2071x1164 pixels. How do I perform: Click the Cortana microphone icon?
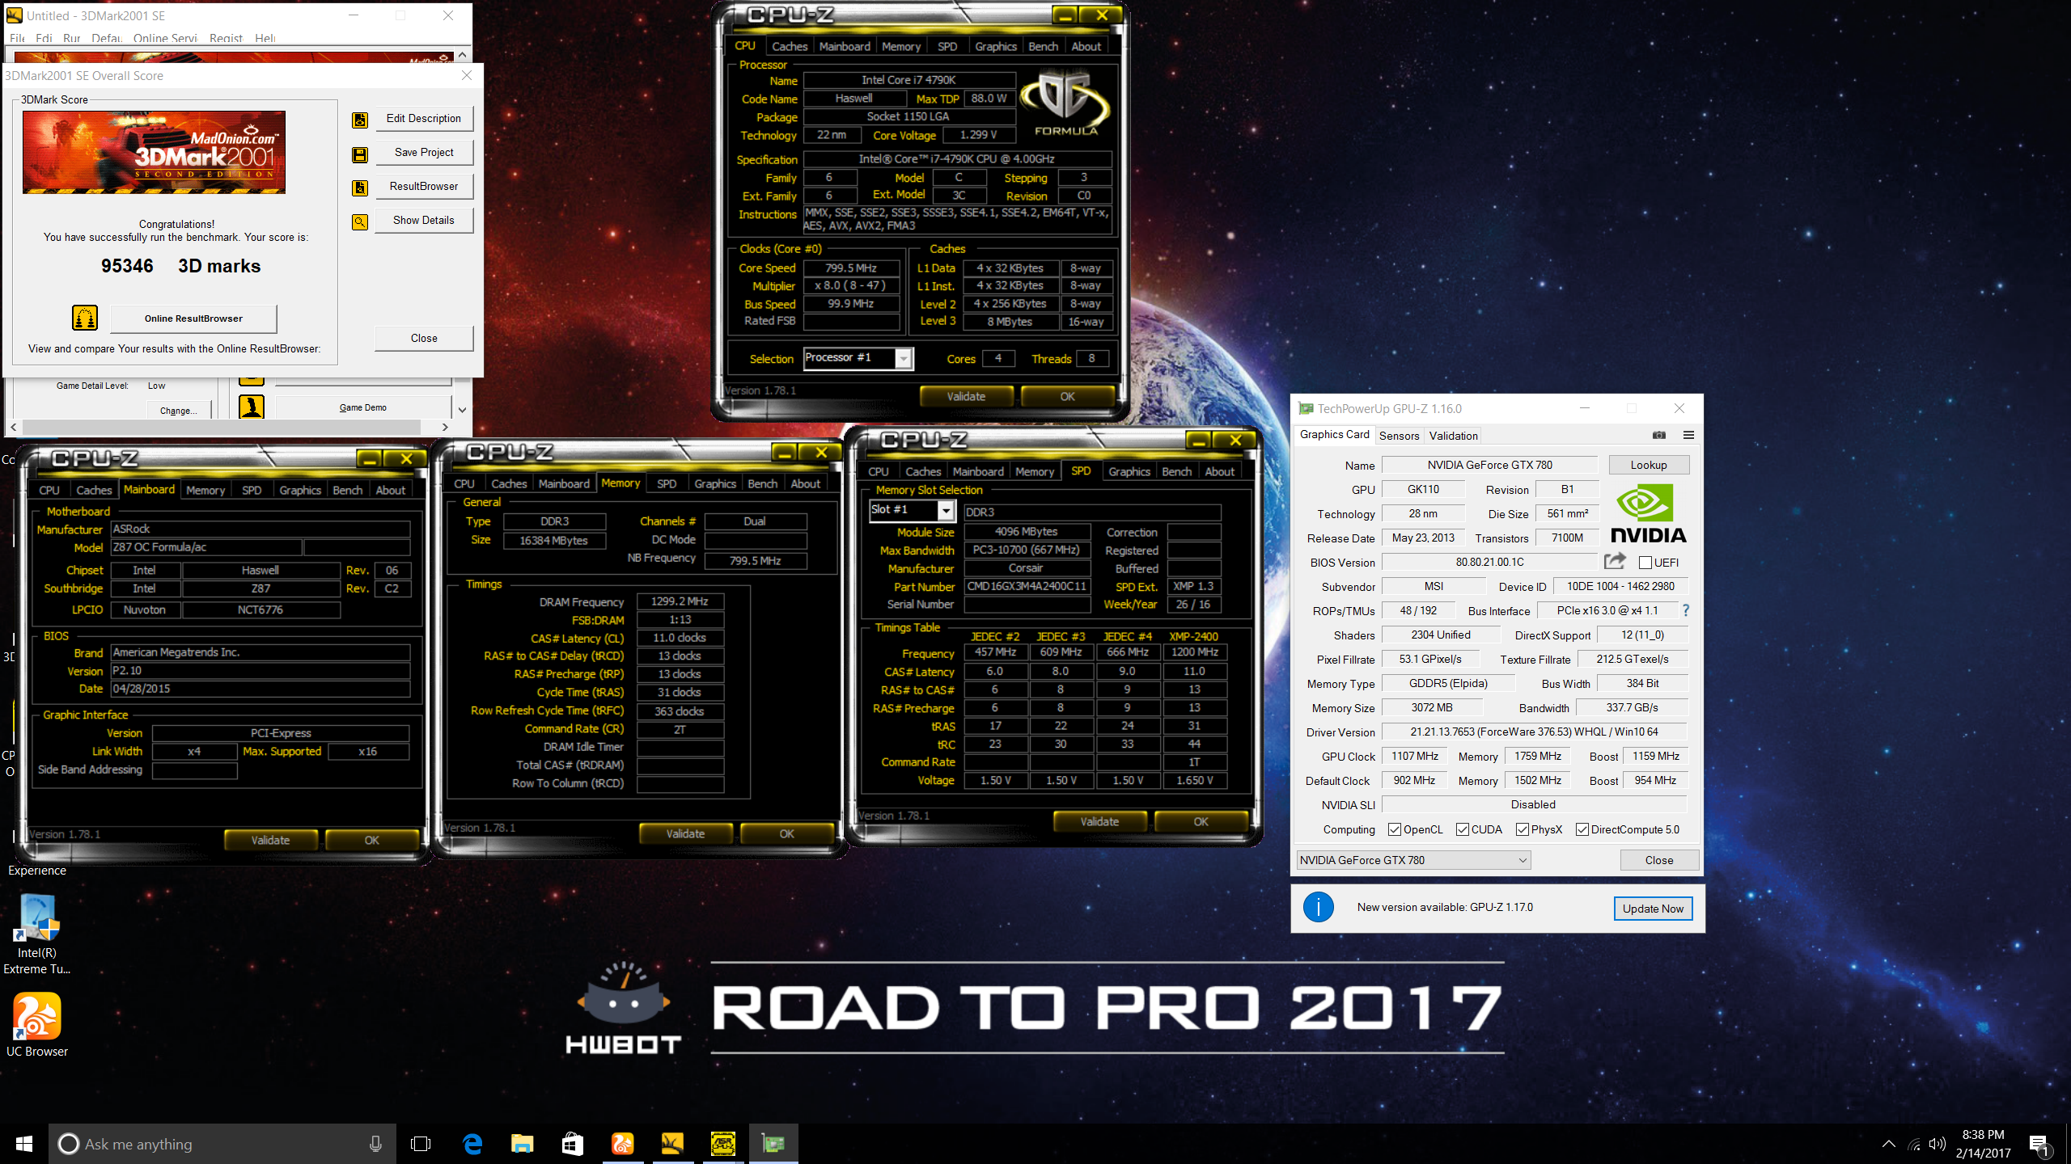click(x=375, y=1144)
